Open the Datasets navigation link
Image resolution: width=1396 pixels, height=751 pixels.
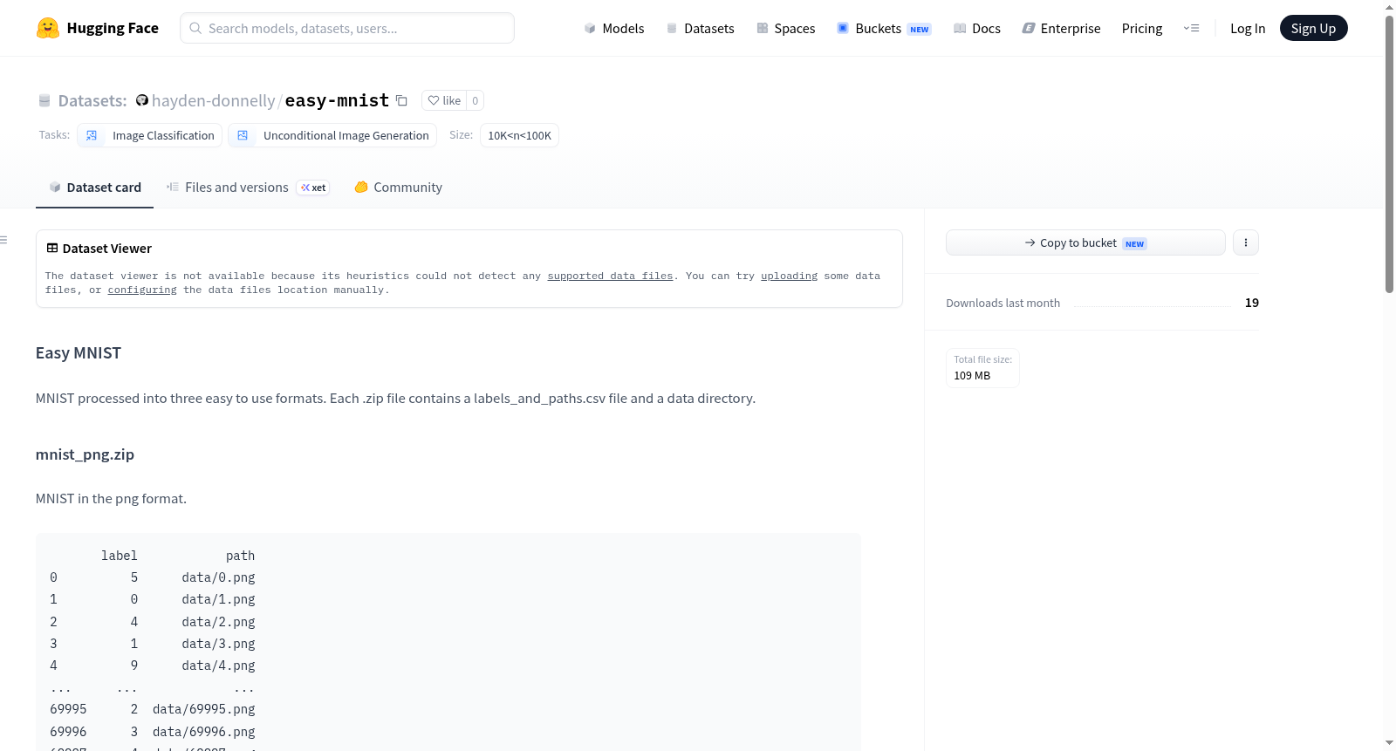(700, 28)
